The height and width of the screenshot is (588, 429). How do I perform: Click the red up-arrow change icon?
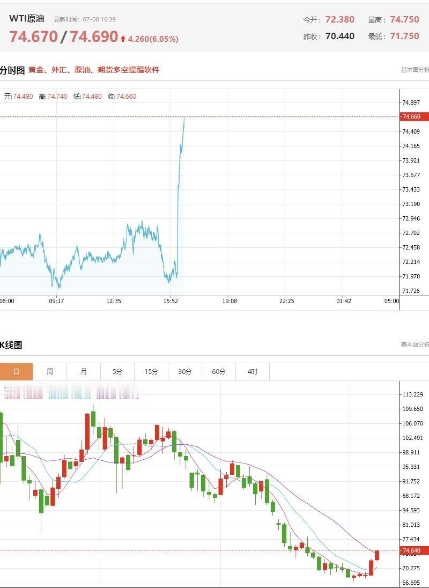coord(123,39)
